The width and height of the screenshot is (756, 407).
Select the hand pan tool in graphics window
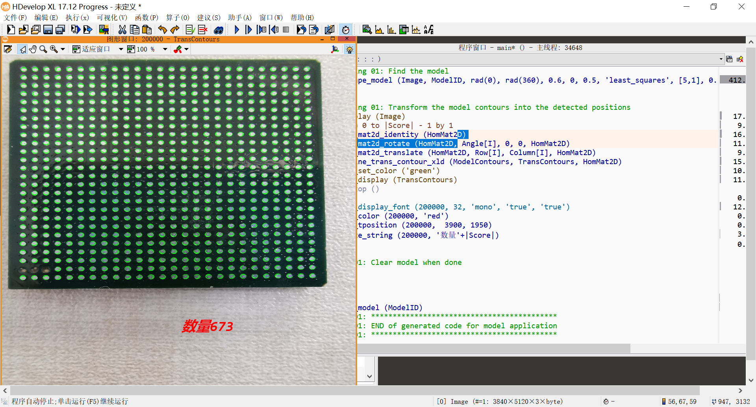click(x=33, y=49)
